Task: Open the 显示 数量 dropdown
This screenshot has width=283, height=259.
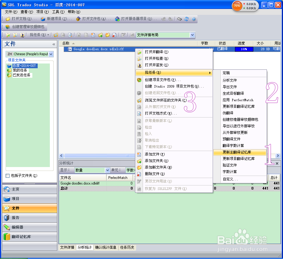Action: (x=107, y=170)
